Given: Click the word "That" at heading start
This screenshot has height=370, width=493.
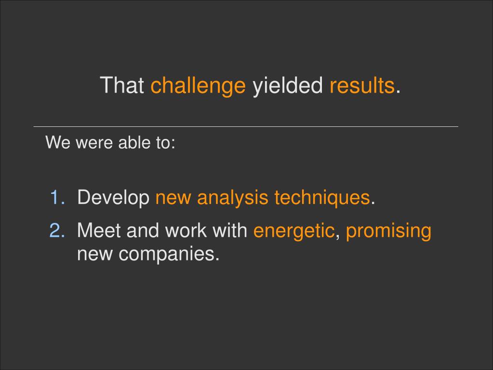Looking at the screenshot, I should (122, 85).
